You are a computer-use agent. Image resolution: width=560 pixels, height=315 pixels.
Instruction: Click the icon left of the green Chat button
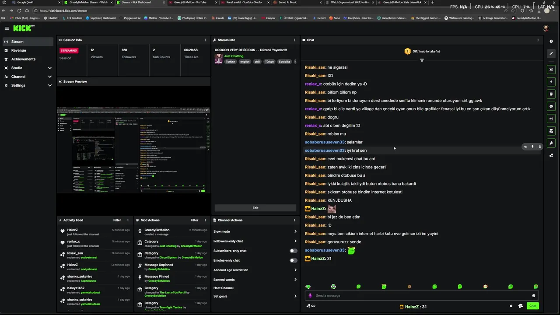[x=521, y=306]
